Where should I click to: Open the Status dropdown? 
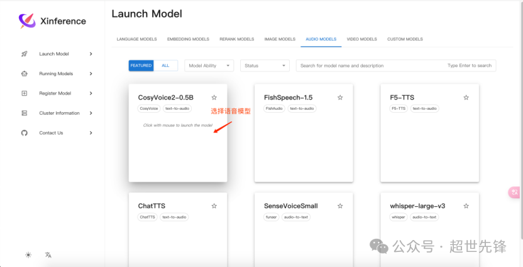[x=265, y=66]
